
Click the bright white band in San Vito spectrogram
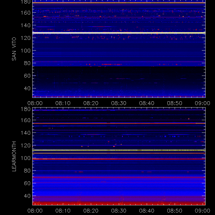119,33
